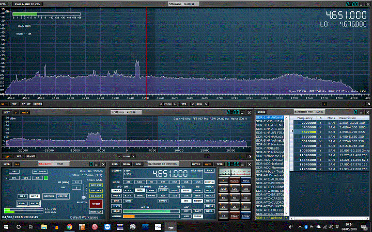372x232 pixels.
Task: Click the PWR & SNR TO CSV button
Action: tap(27, 4)
